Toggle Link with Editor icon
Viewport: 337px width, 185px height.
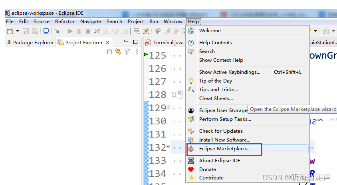point(118,51)
